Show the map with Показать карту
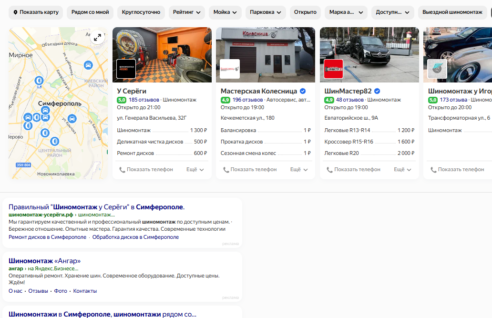The height and width of the screenshot is (318, 492). [36, 12]
